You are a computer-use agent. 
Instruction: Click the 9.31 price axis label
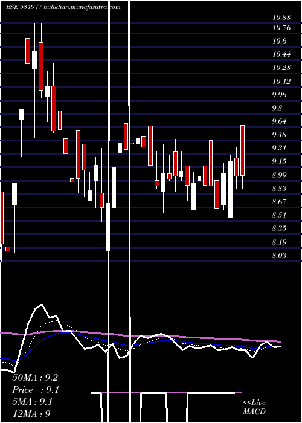click(279, 148)
